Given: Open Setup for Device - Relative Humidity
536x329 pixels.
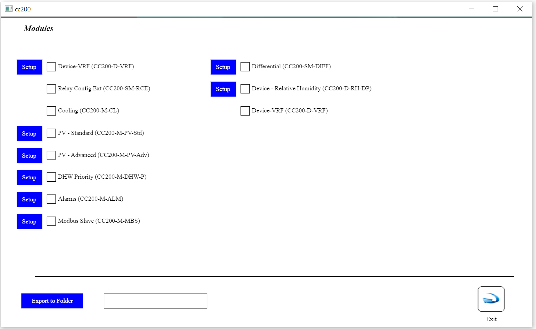Looking at the screenshot, I should click(x=223, y=89).
